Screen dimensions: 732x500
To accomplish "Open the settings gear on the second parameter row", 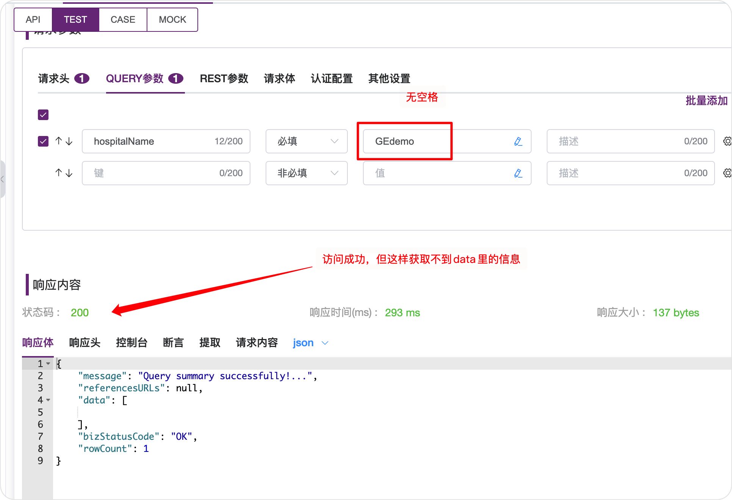I will (x=727, y=173).
